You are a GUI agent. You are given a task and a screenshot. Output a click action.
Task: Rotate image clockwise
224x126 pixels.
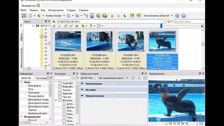pyautogui.click(x=139, y=15)
